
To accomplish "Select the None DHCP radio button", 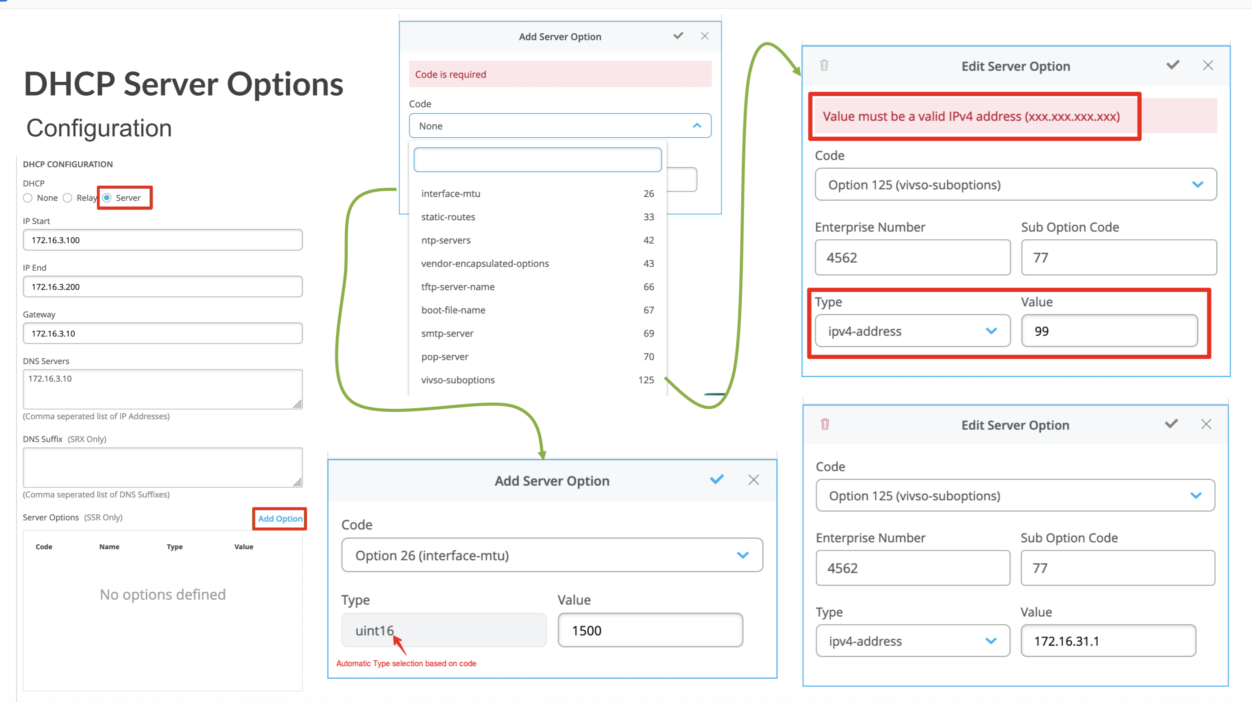I will (x=28, y=198).
